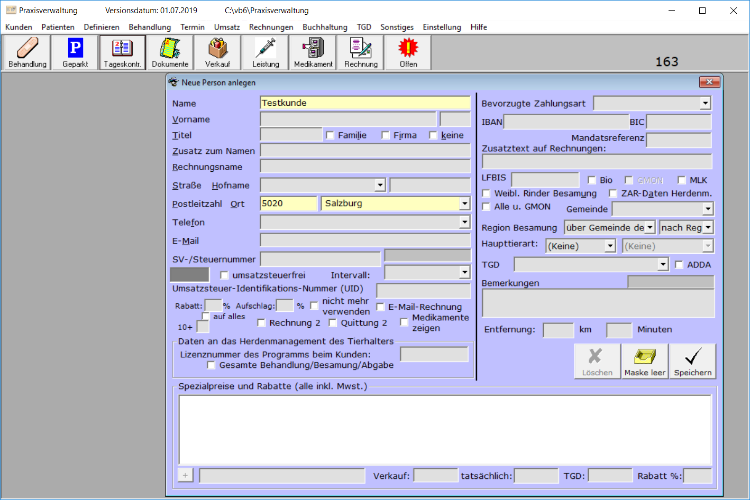Screen dimensions: 750x500
Task: Open Leistung syringe icon
Action: [x=266, y=52]
